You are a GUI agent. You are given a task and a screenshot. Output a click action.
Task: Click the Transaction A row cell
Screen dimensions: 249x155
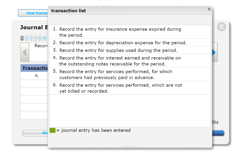tap(34, 76)
